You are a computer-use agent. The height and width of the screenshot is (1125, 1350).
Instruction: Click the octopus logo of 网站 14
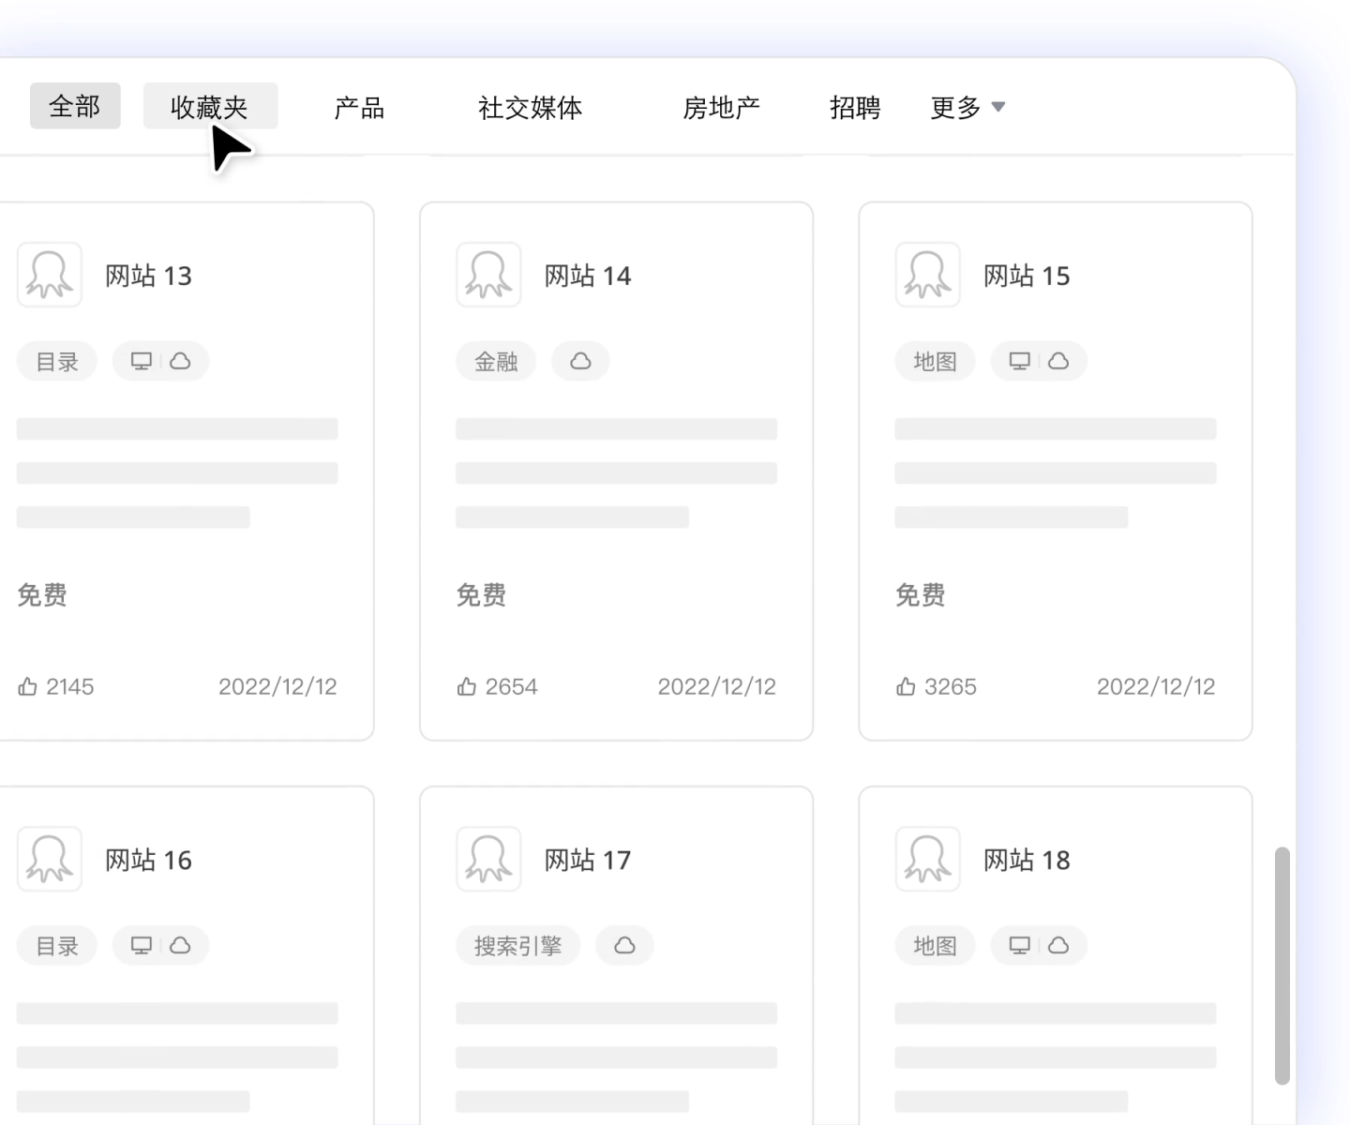point(488,275)
